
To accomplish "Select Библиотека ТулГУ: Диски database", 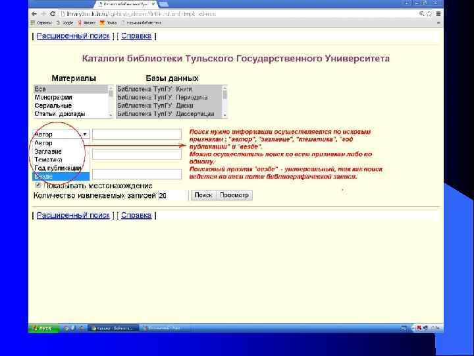I will [x=169, y=105].
